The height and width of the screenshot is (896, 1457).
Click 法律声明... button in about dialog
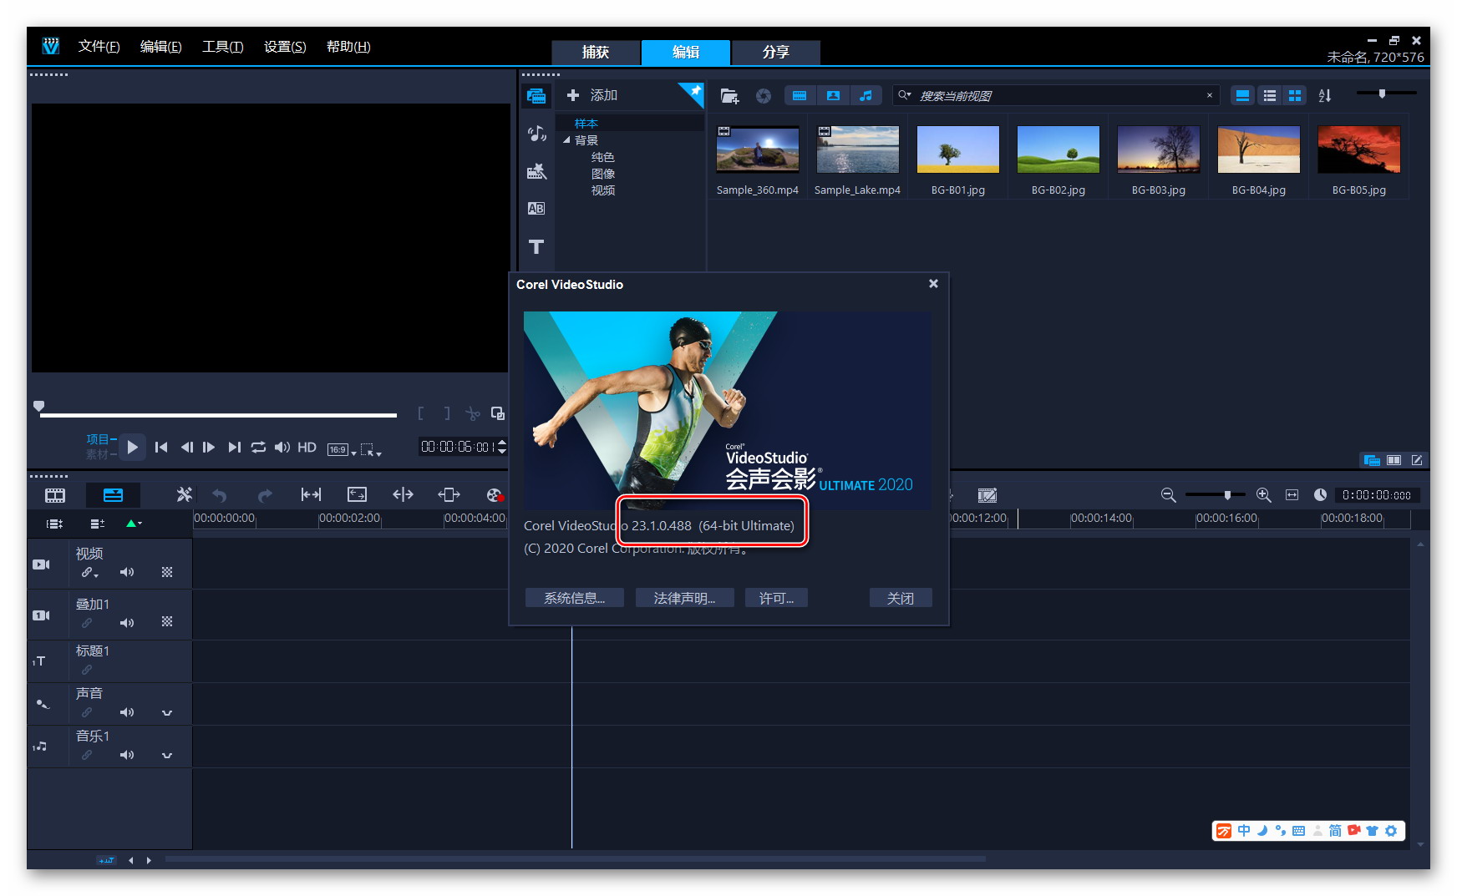tap(685, 598)
